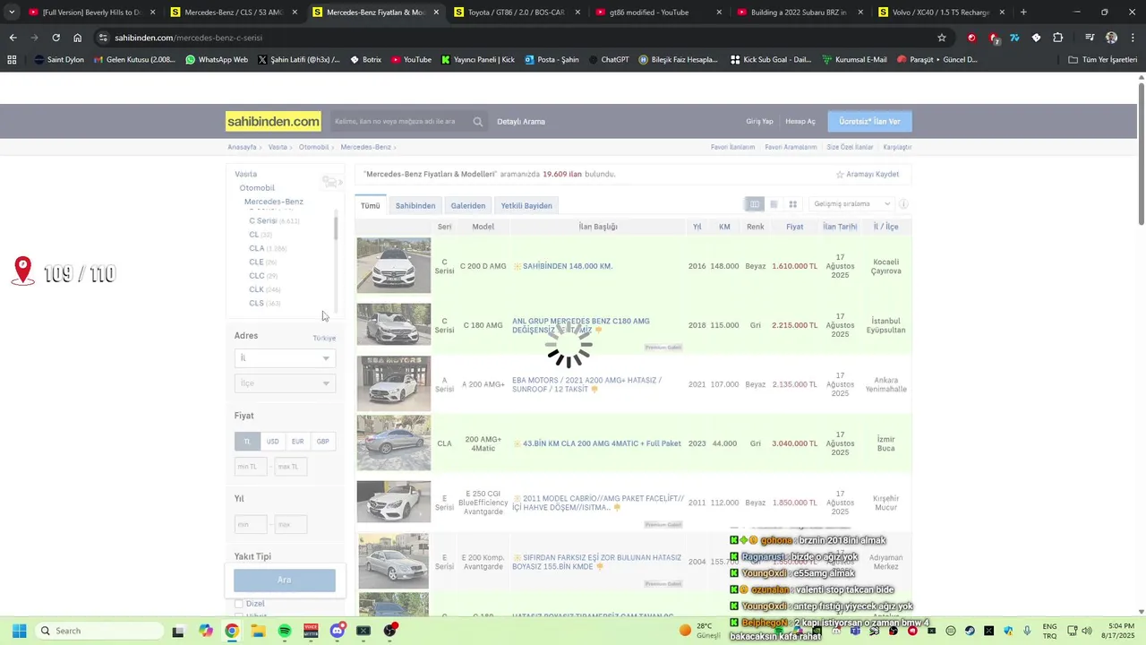Click the Giriş Yap link

pyautogui.click(x=759, y=122)
